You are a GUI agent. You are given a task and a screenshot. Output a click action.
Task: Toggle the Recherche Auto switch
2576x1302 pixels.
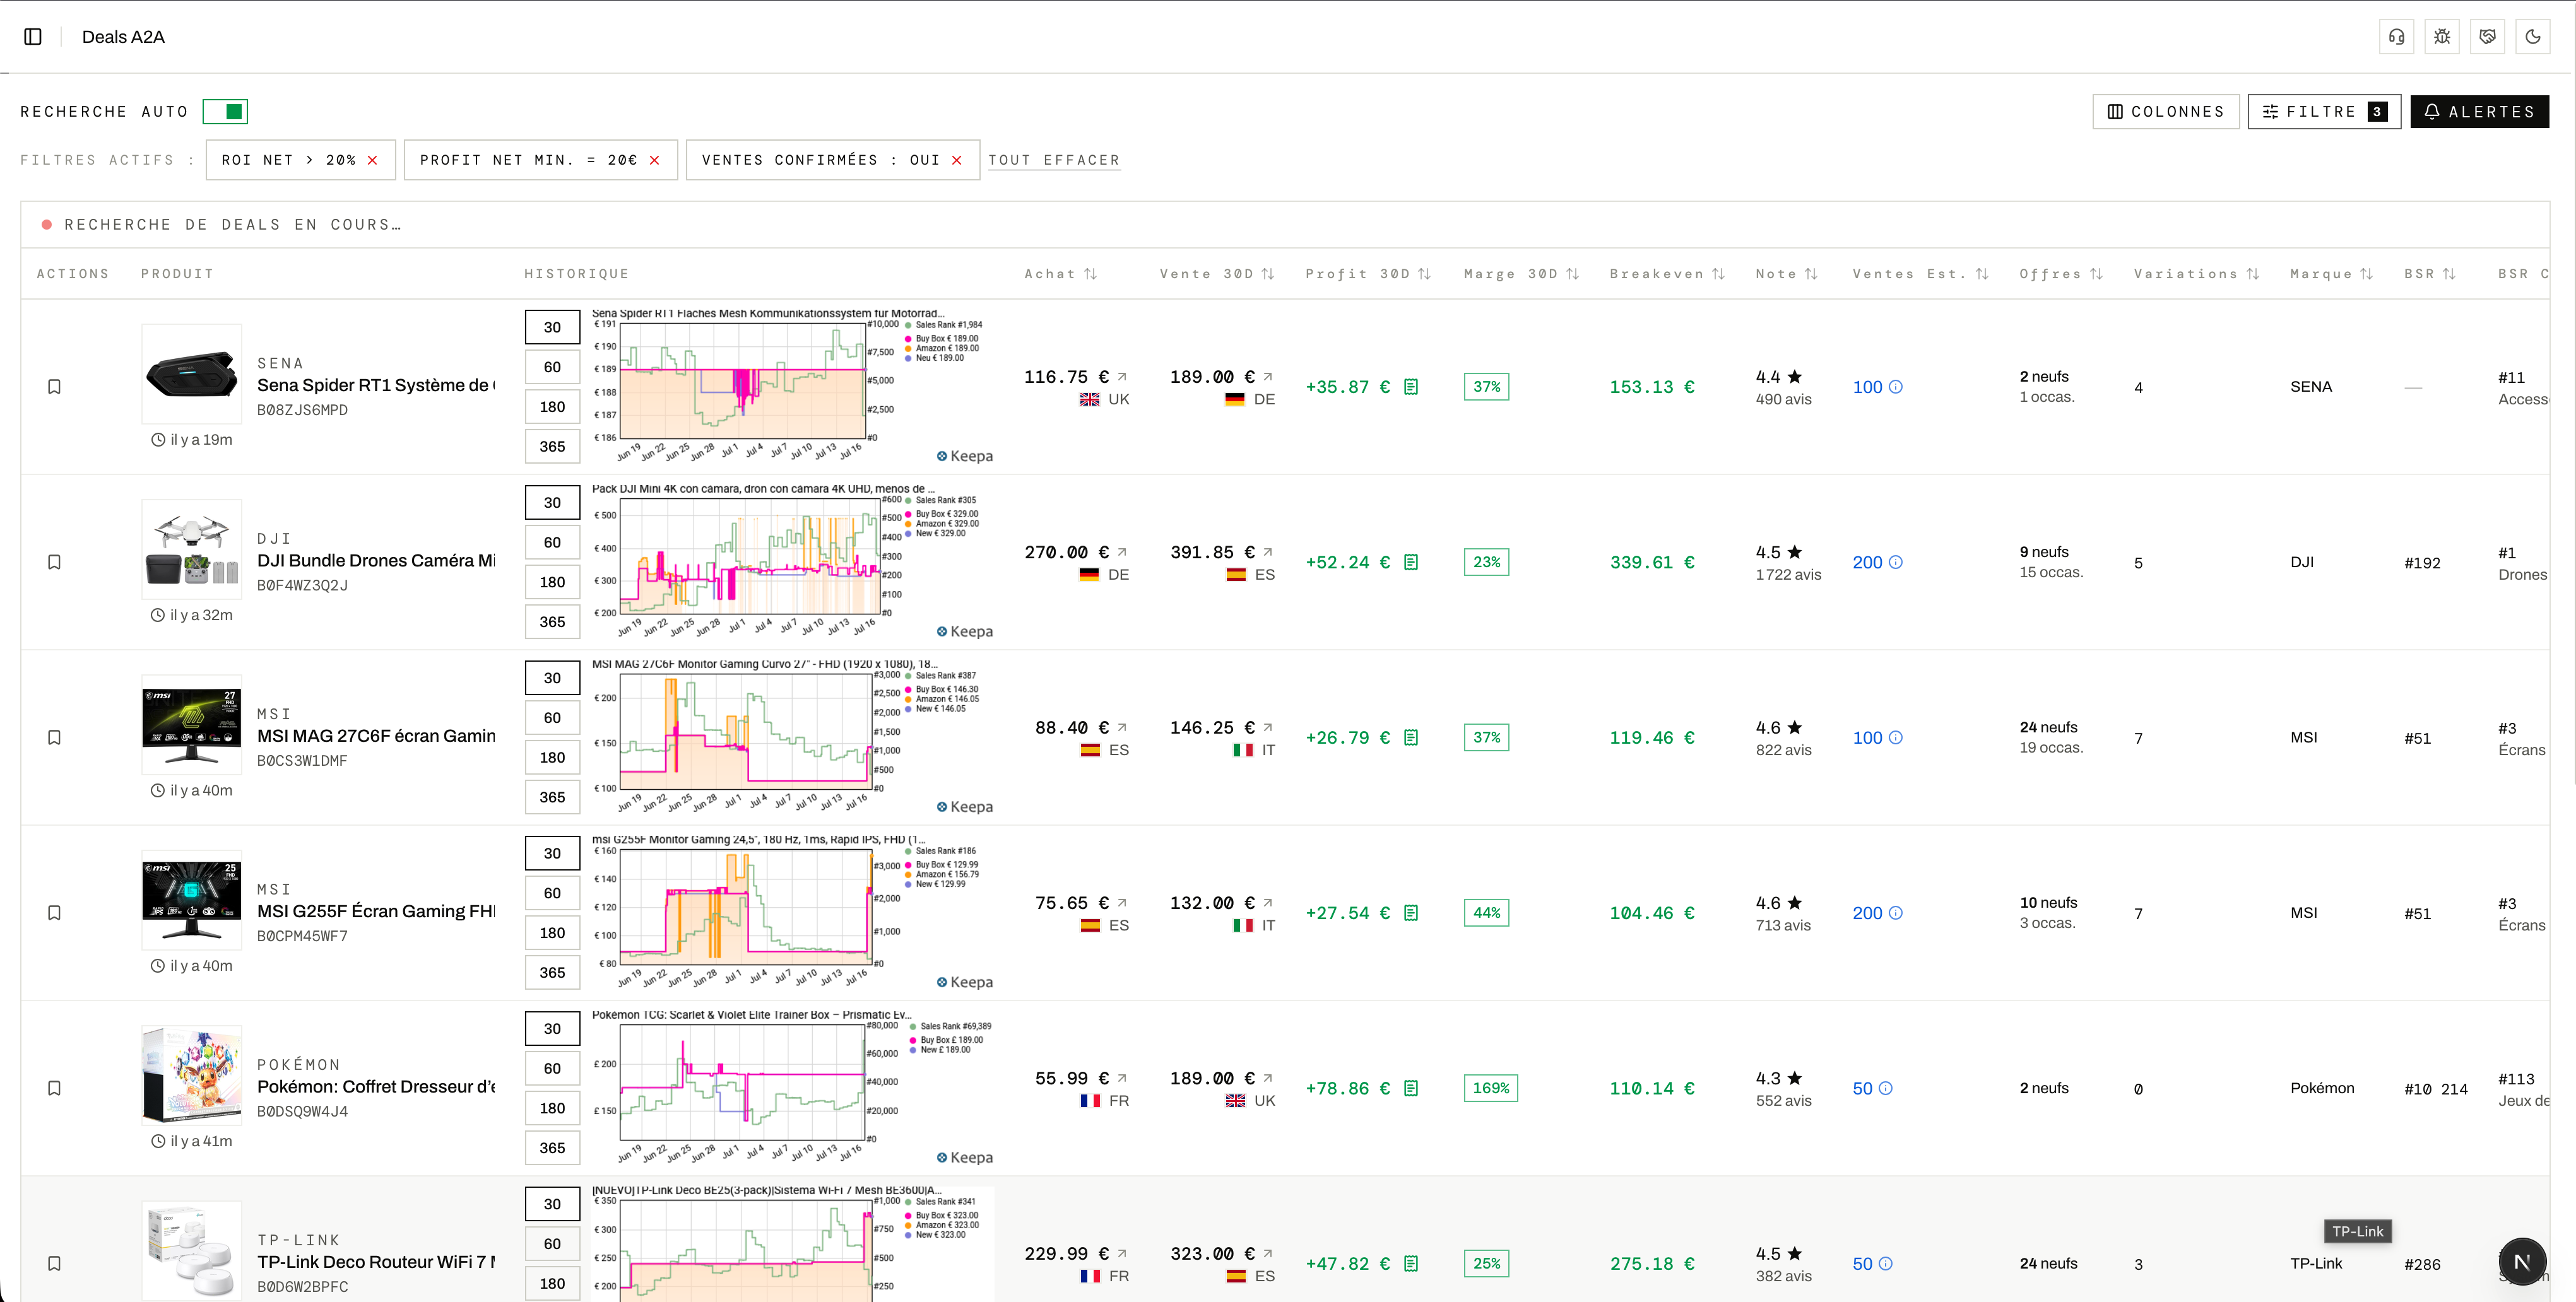pos(225,112)
